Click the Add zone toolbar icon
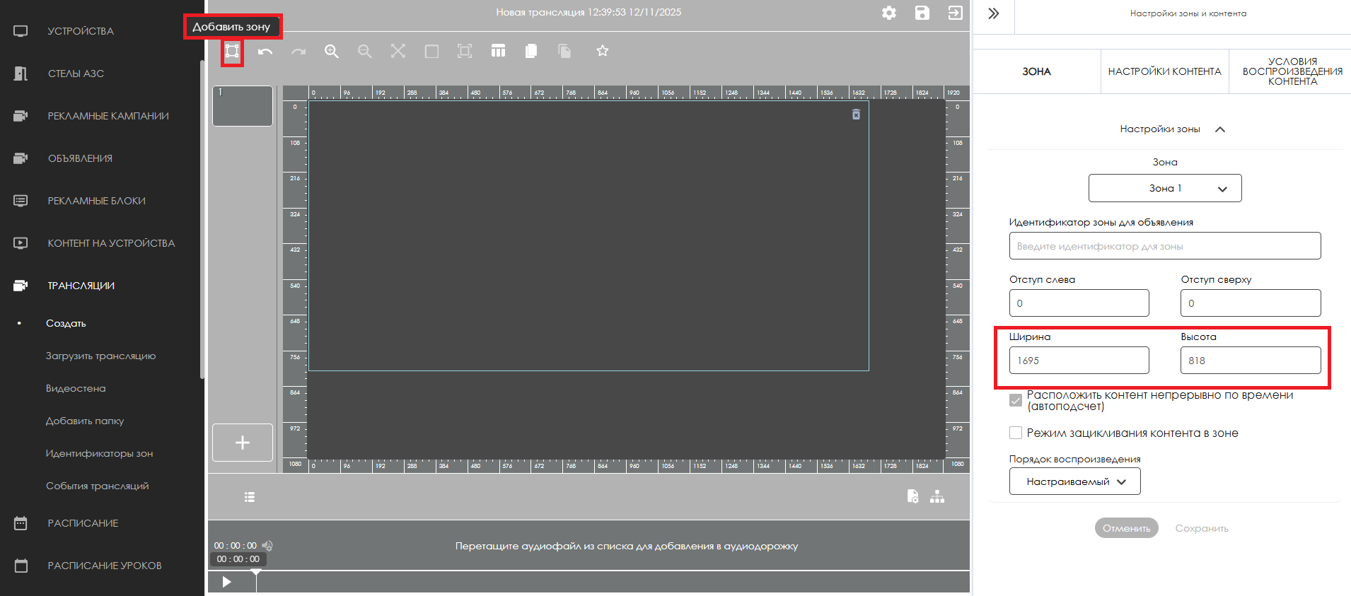 click(232, 51)
